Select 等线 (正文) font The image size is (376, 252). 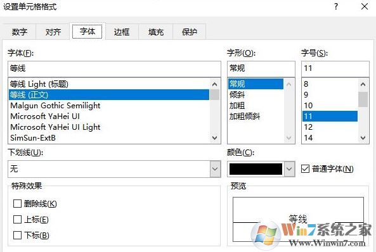tap(109, 95)
